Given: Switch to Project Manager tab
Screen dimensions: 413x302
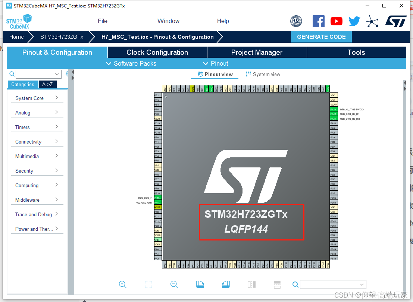Looking at the screenshot, I should [257, 53].
